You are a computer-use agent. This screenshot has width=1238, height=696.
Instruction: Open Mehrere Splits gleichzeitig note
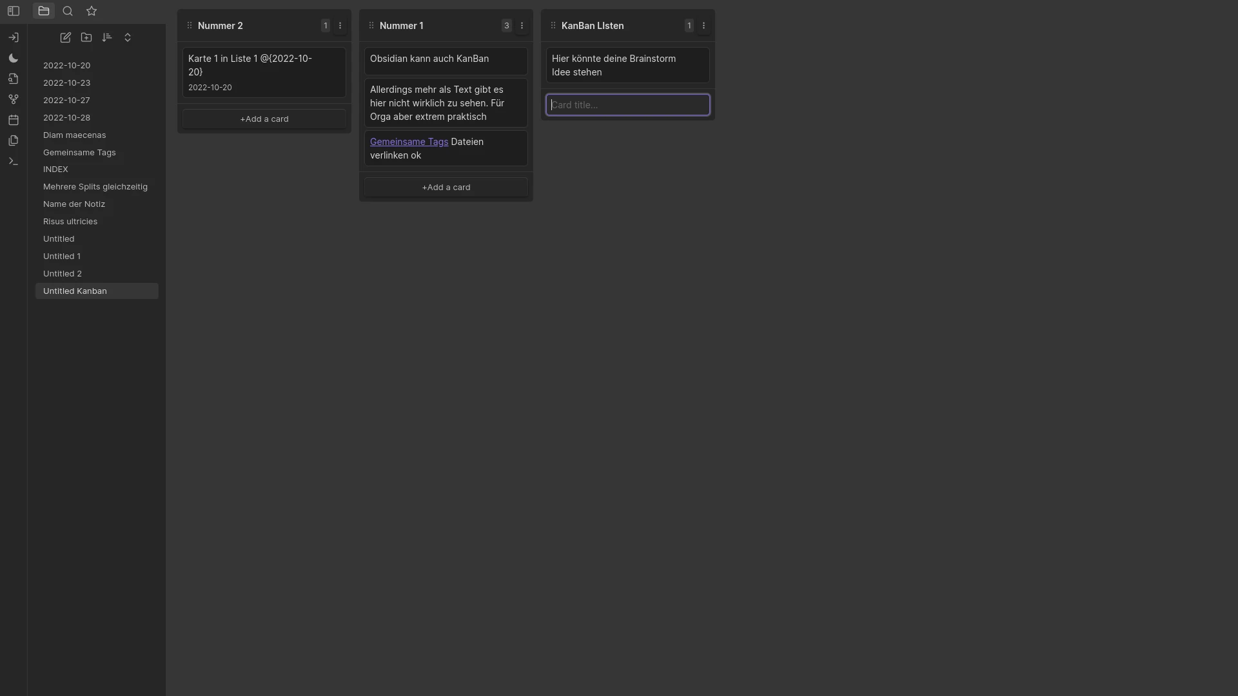point(97,187)
